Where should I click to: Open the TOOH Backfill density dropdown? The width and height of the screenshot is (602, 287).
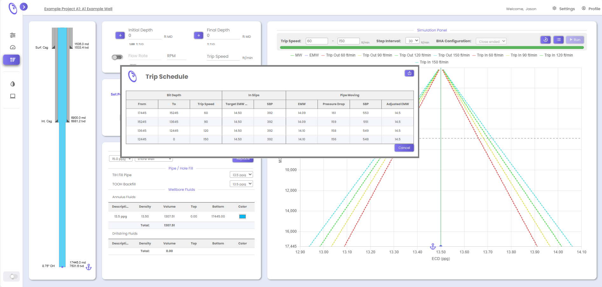[241, 184]
